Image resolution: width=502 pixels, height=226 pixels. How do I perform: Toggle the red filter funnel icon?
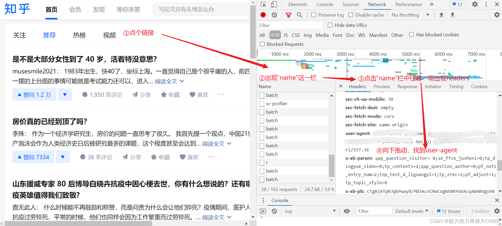coord(289,15)
